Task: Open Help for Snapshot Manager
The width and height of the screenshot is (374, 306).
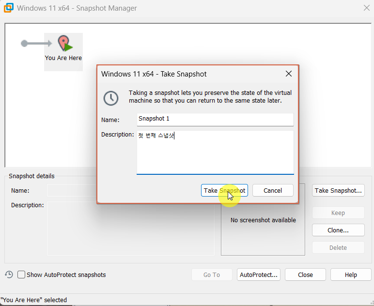Action: tap(351, 275)
